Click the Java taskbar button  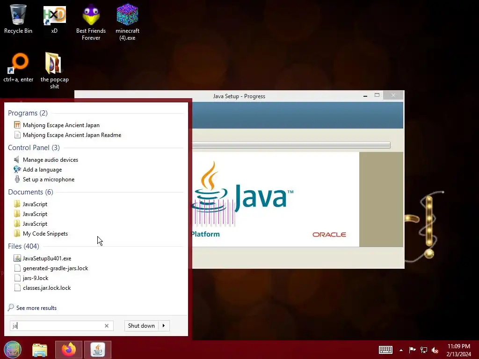98,350
